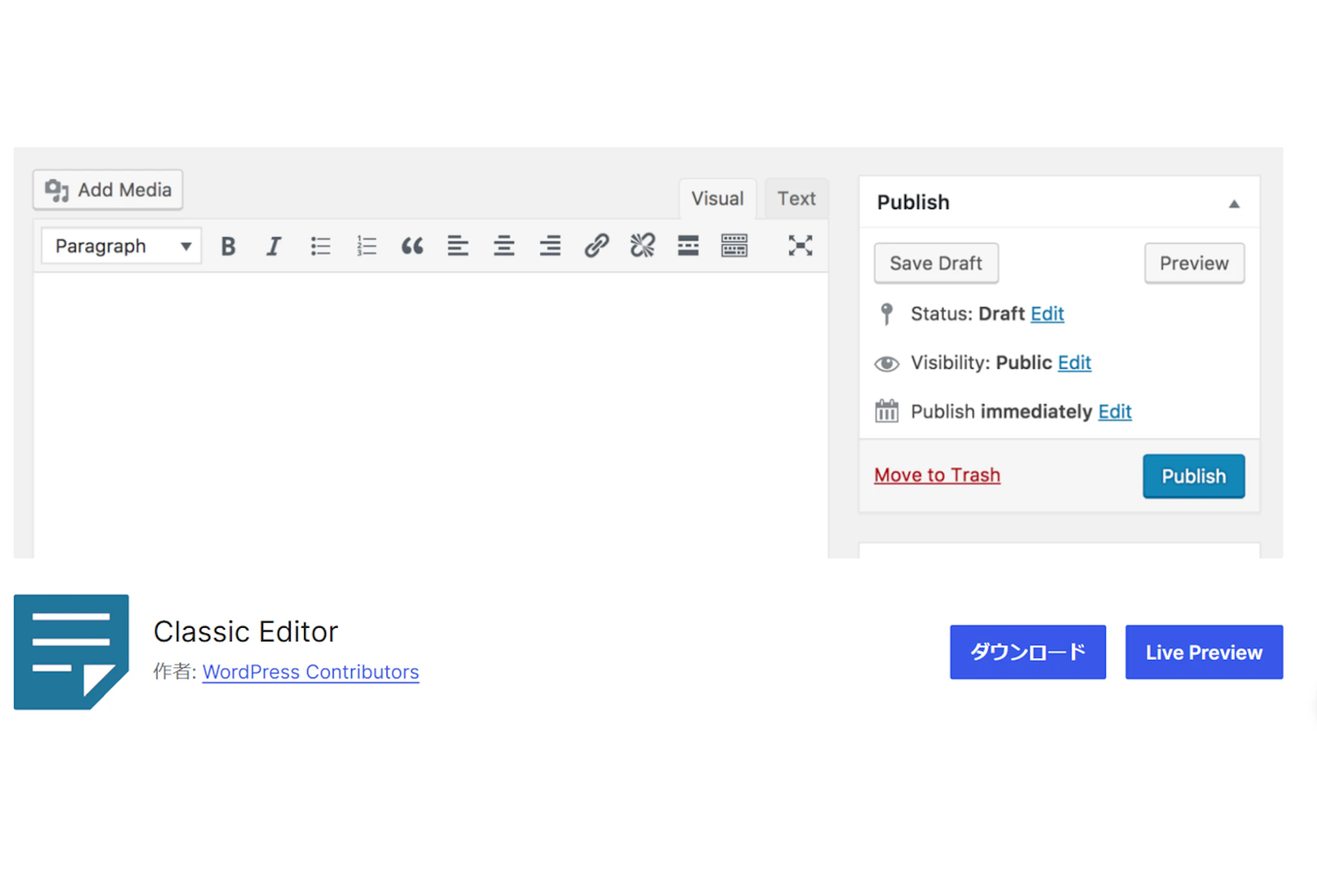Collapse the Publish panel with the arrow
The image size is (1317, 878).
point(1233,204)
